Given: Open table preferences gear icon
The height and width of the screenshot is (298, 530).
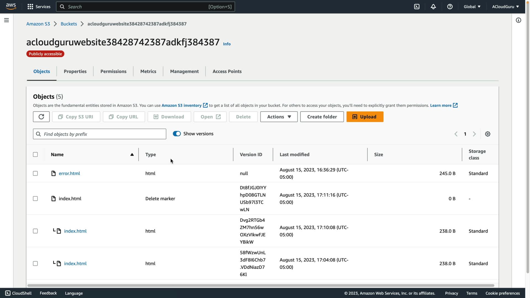Looking at the screenshot, I should (x=487, y=134).
